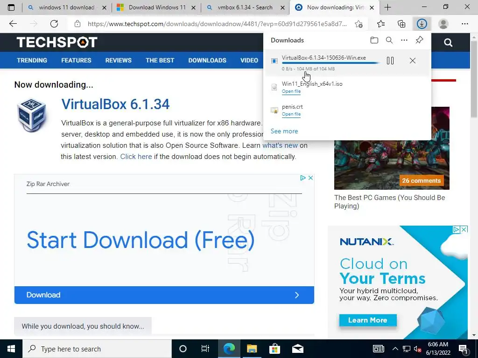This screenshot has width=478, height=358.
Task: Click See more downloads
Action: coord(284,131)
